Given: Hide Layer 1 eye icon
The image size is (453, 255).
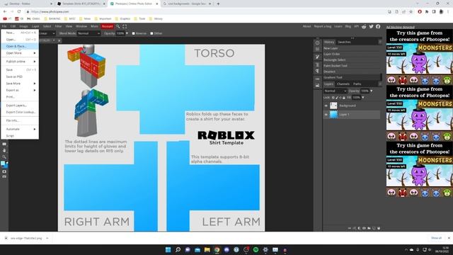Looking at the screenshot, I should pyautogui.click(x=326, y=115).
